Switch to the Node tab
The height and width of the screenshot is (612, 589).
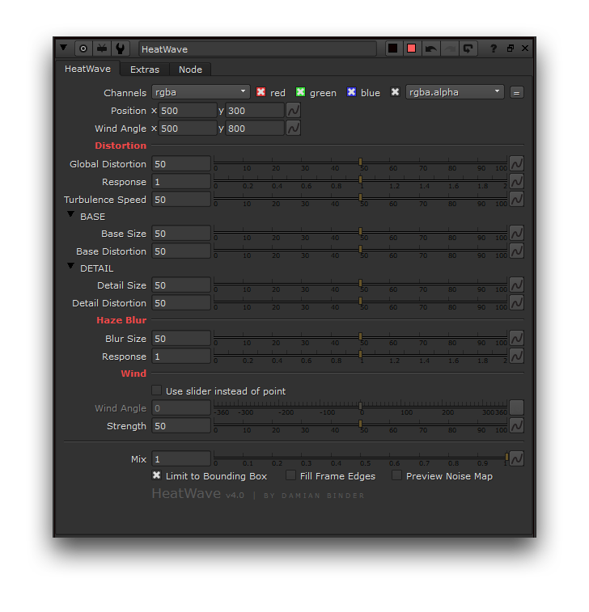tap(190, 70)
